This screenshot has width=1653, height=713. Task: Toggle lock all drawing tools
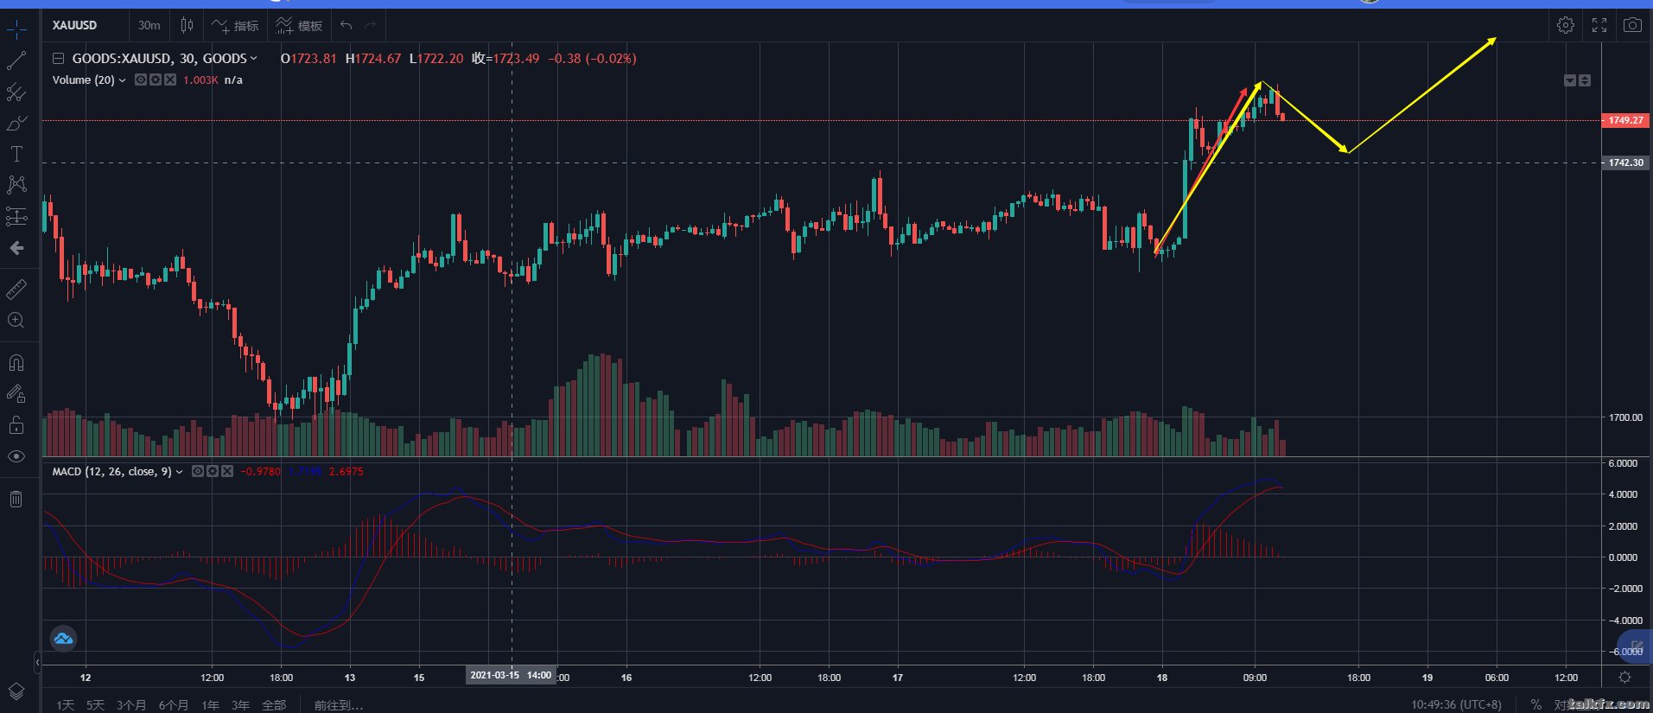pos(16,424)
